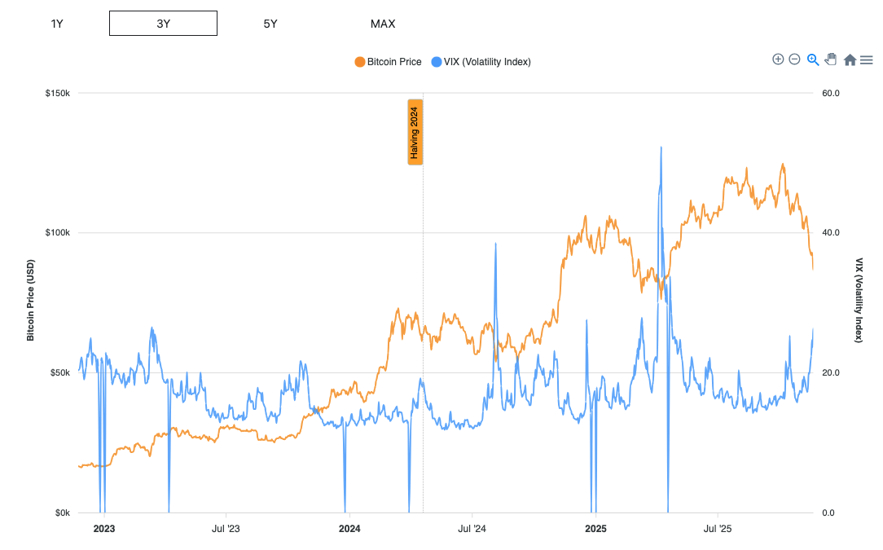Switch to the MAX time range tab
The width and height of the screenshot is (883, 550).
pos(382,24)
